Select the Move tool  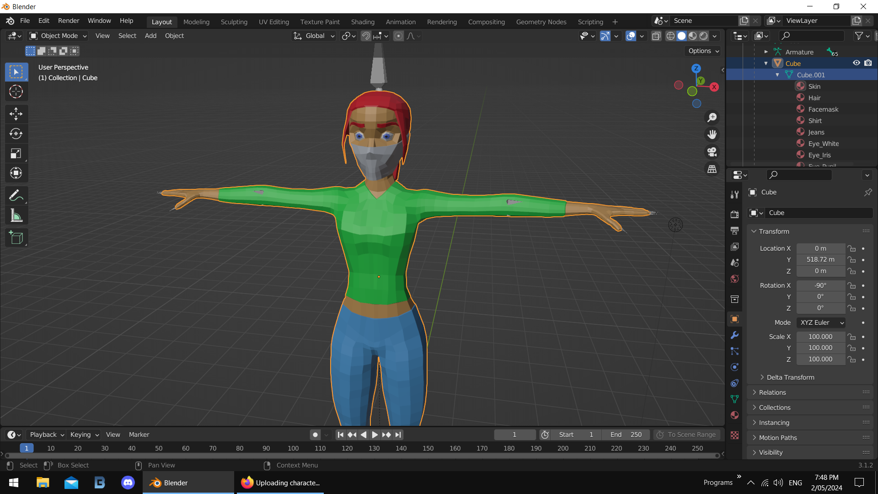click(16, 114)
